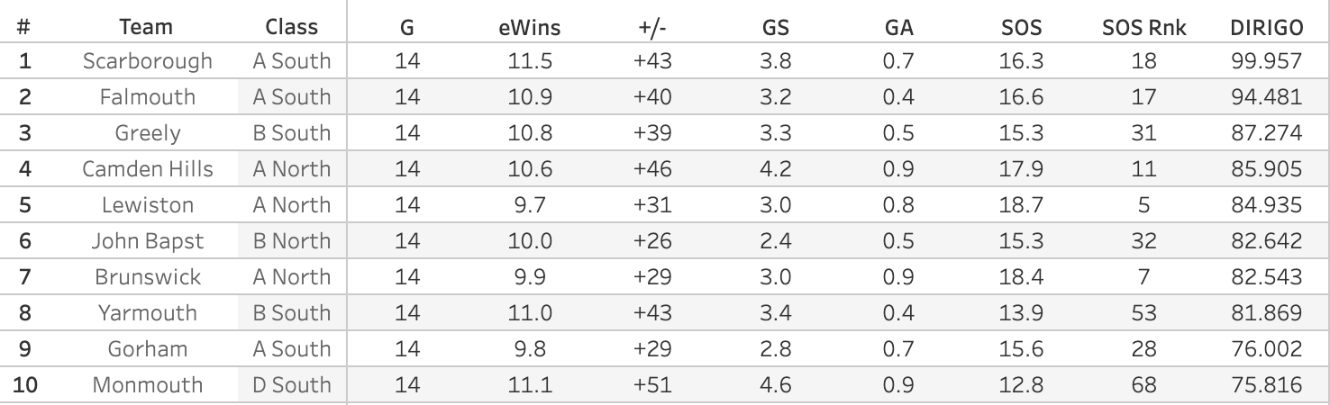Click Greely's B South class cell

pos(291,133)
